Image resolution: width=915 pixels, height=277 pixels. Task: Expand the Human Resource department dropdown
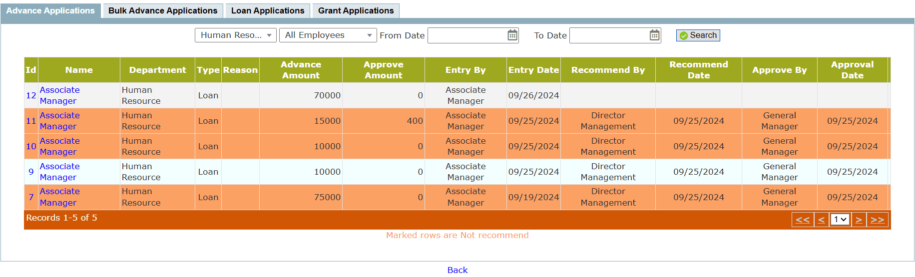pyautogui.click(x=235, y=35)
